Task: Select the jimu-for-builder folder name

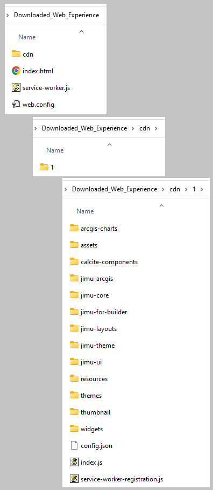Action: pos(104,312)
